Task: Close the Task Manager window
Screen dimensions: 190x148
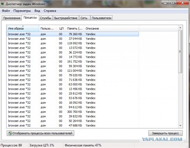Action: (183, 3)
